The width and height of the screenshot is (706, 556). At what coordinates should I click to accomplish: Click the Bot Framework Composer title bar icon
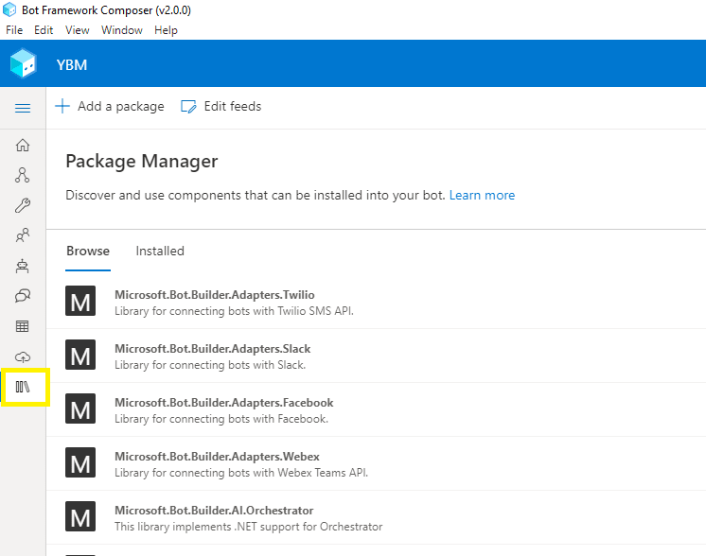(x=9, y=9)
